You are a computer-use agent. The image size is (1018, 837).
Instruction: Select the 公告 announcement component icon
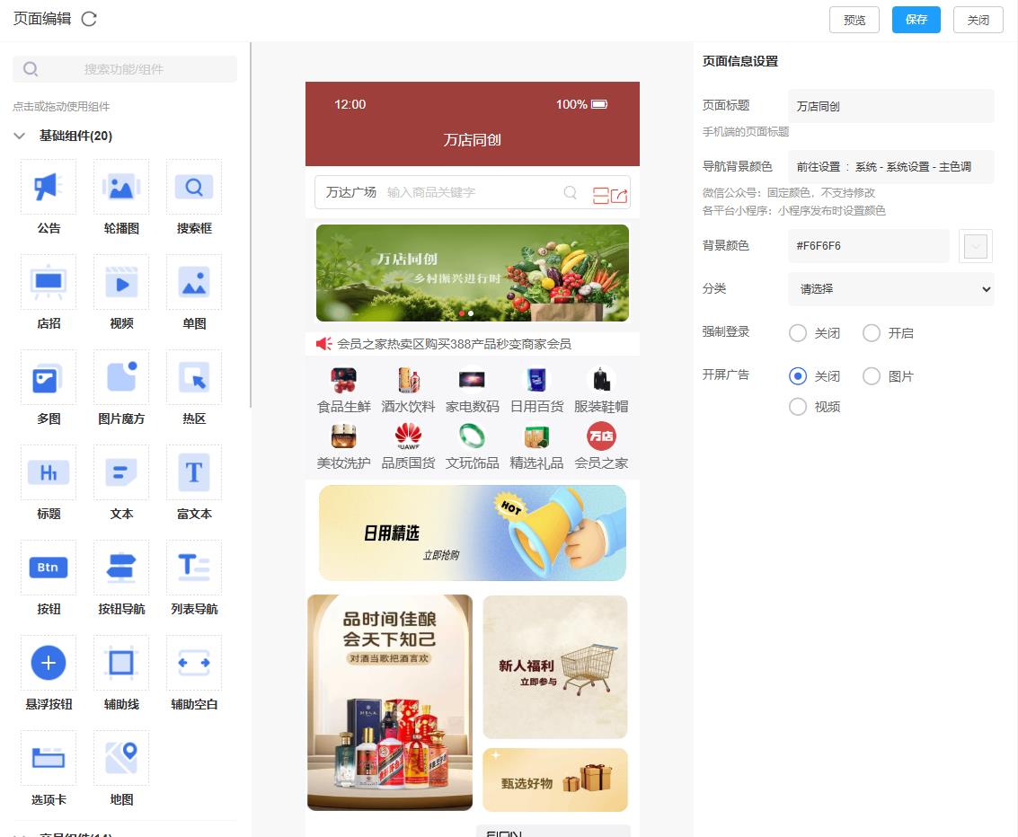49,188
